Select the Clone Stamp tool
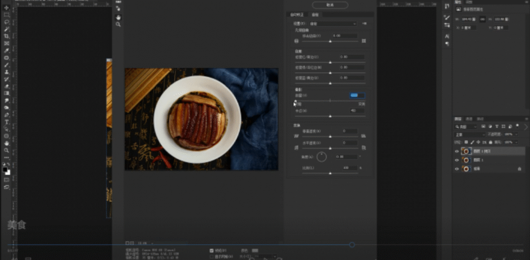530x260 pixels. [x=6, y=72]
